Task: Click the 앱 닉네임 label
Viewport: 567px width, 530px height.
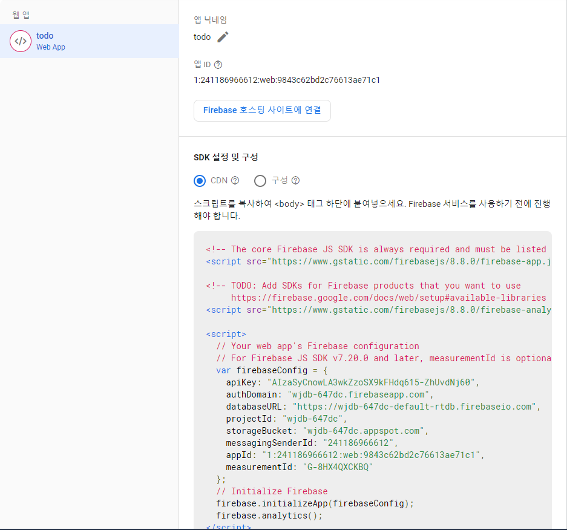Action: coord(210,20)
